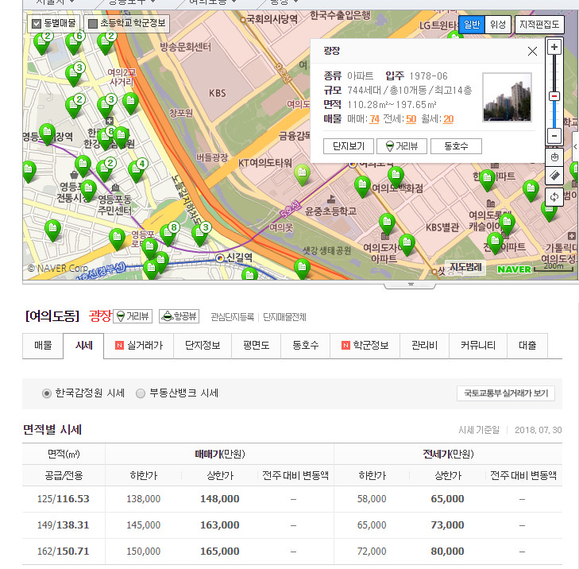The width and height of the screenshot is (579, 569).
Task: Select the 부동산뱅크 시세 radio button
Action: click(141, 393)
